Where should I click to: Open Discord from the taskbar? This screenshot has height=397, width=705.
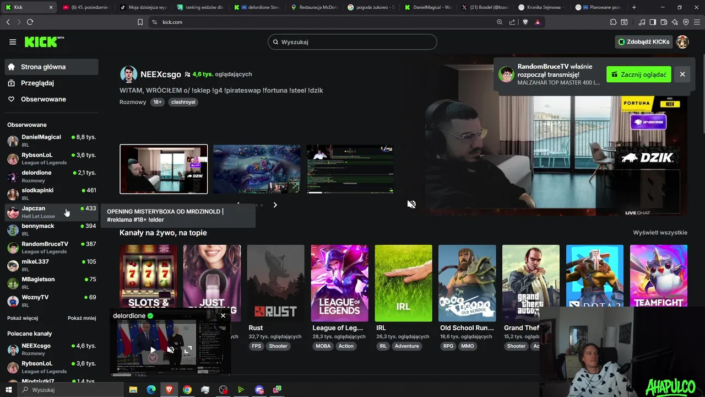pyautogui.click(x=259, y=390)
